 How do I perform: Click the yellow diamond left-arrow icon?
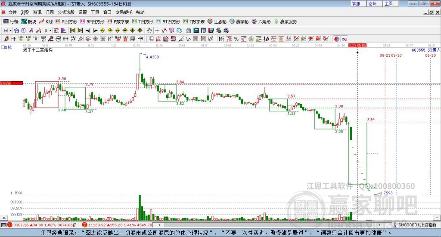102,31
